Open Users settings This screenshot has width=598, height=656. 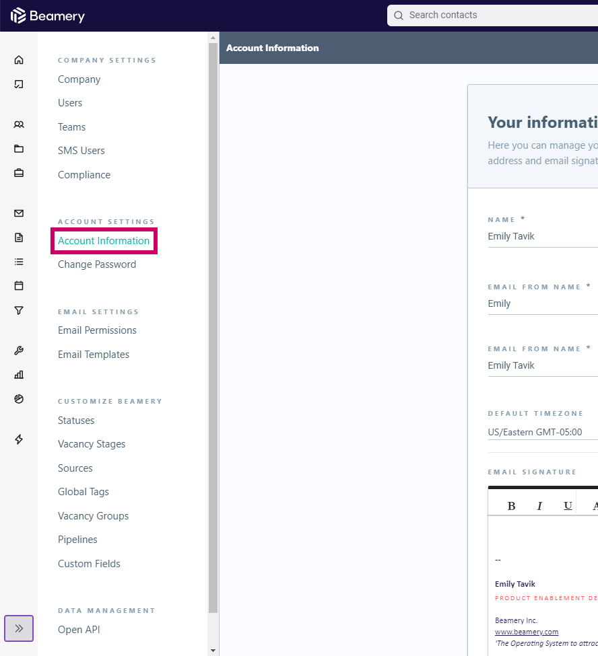coord(70,103)
